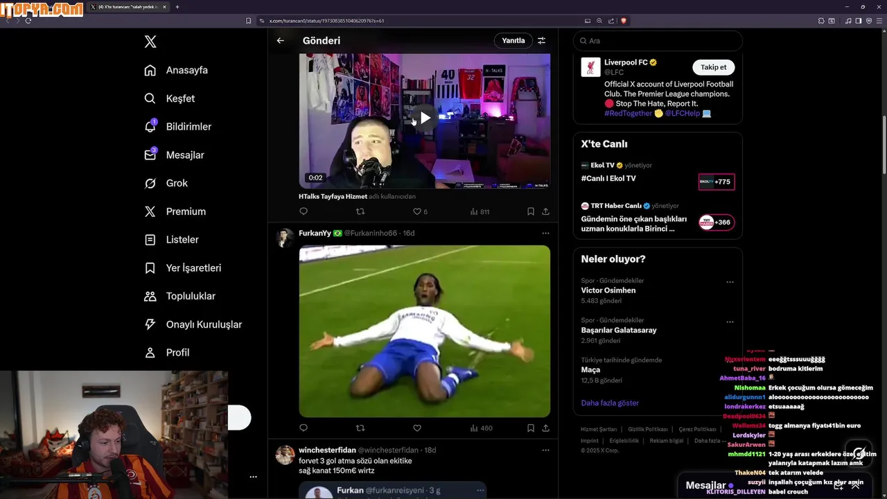Click the +366 listeners badge
The image size is (887, 499).
717,222
